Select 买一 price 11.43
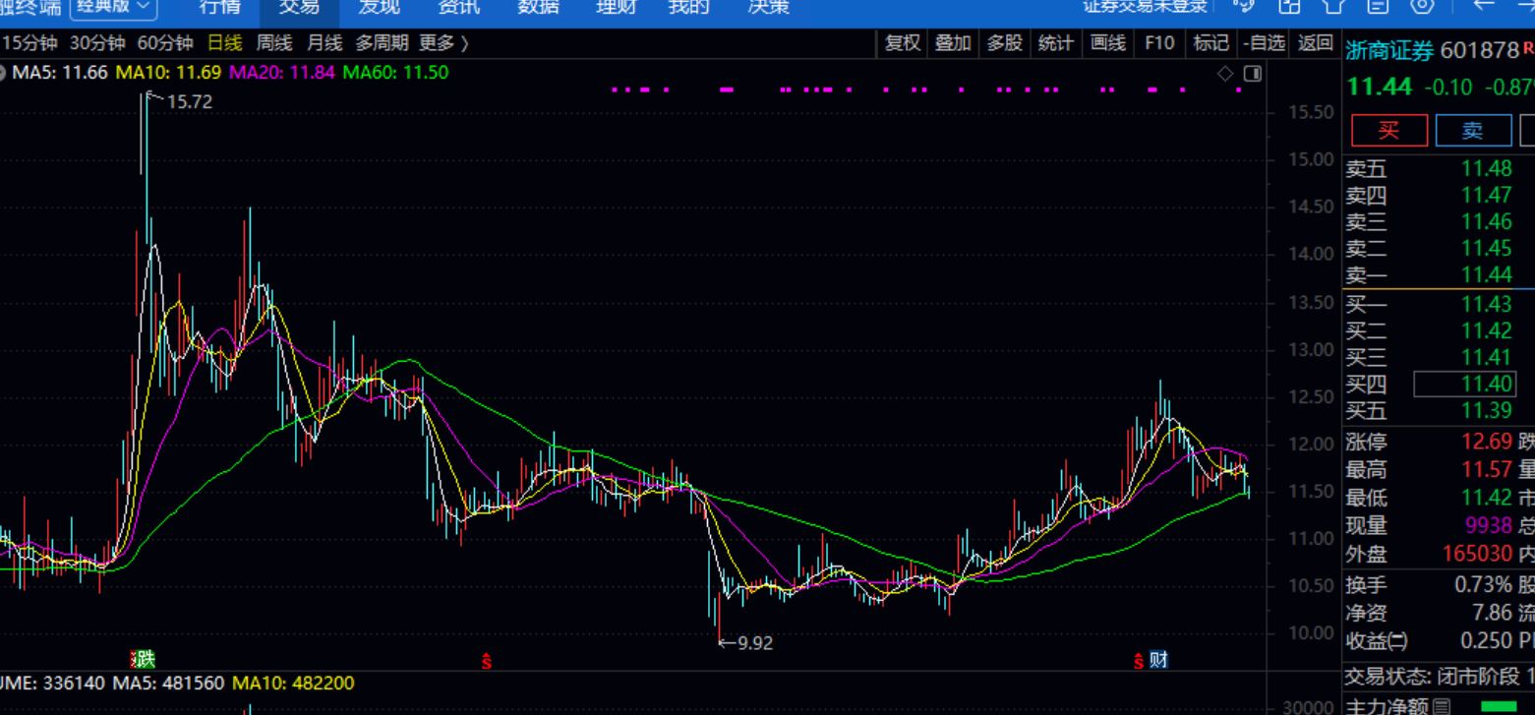1535x715 pixels. [x=1487, y=304]
